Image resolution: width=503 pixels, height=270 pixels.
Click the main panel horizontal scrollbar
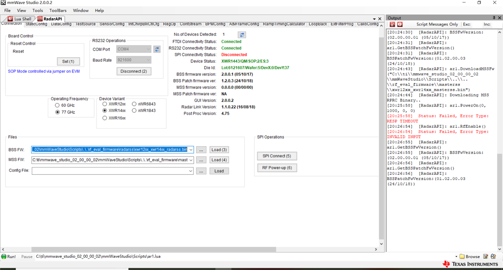pos(154,249)
